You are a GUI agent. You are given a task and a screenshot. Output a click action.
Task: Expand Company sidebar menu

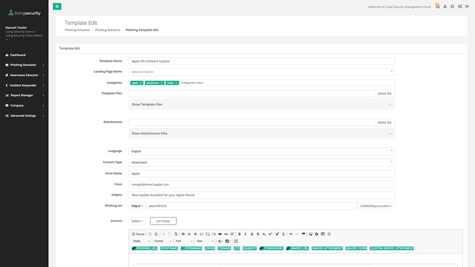tap(24, 106)
